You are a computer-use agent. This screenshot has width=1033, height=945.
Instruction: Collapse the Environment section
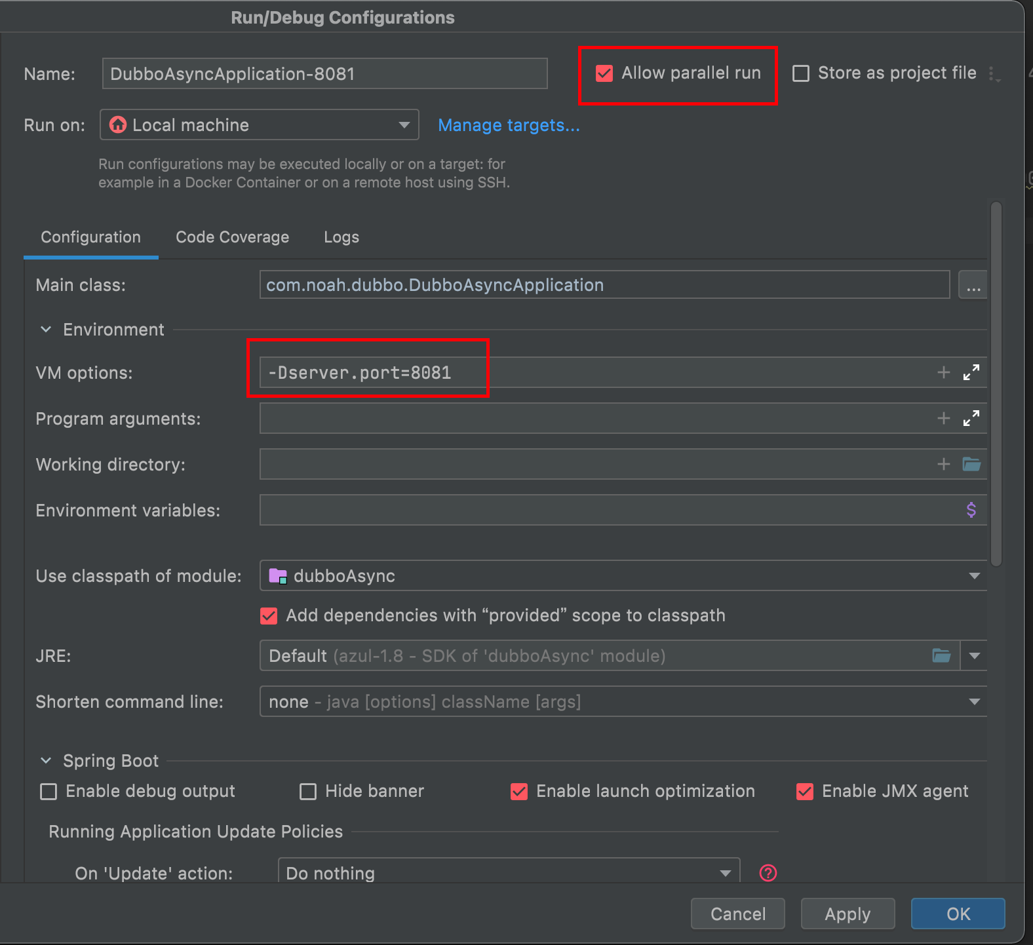point(46,330)
